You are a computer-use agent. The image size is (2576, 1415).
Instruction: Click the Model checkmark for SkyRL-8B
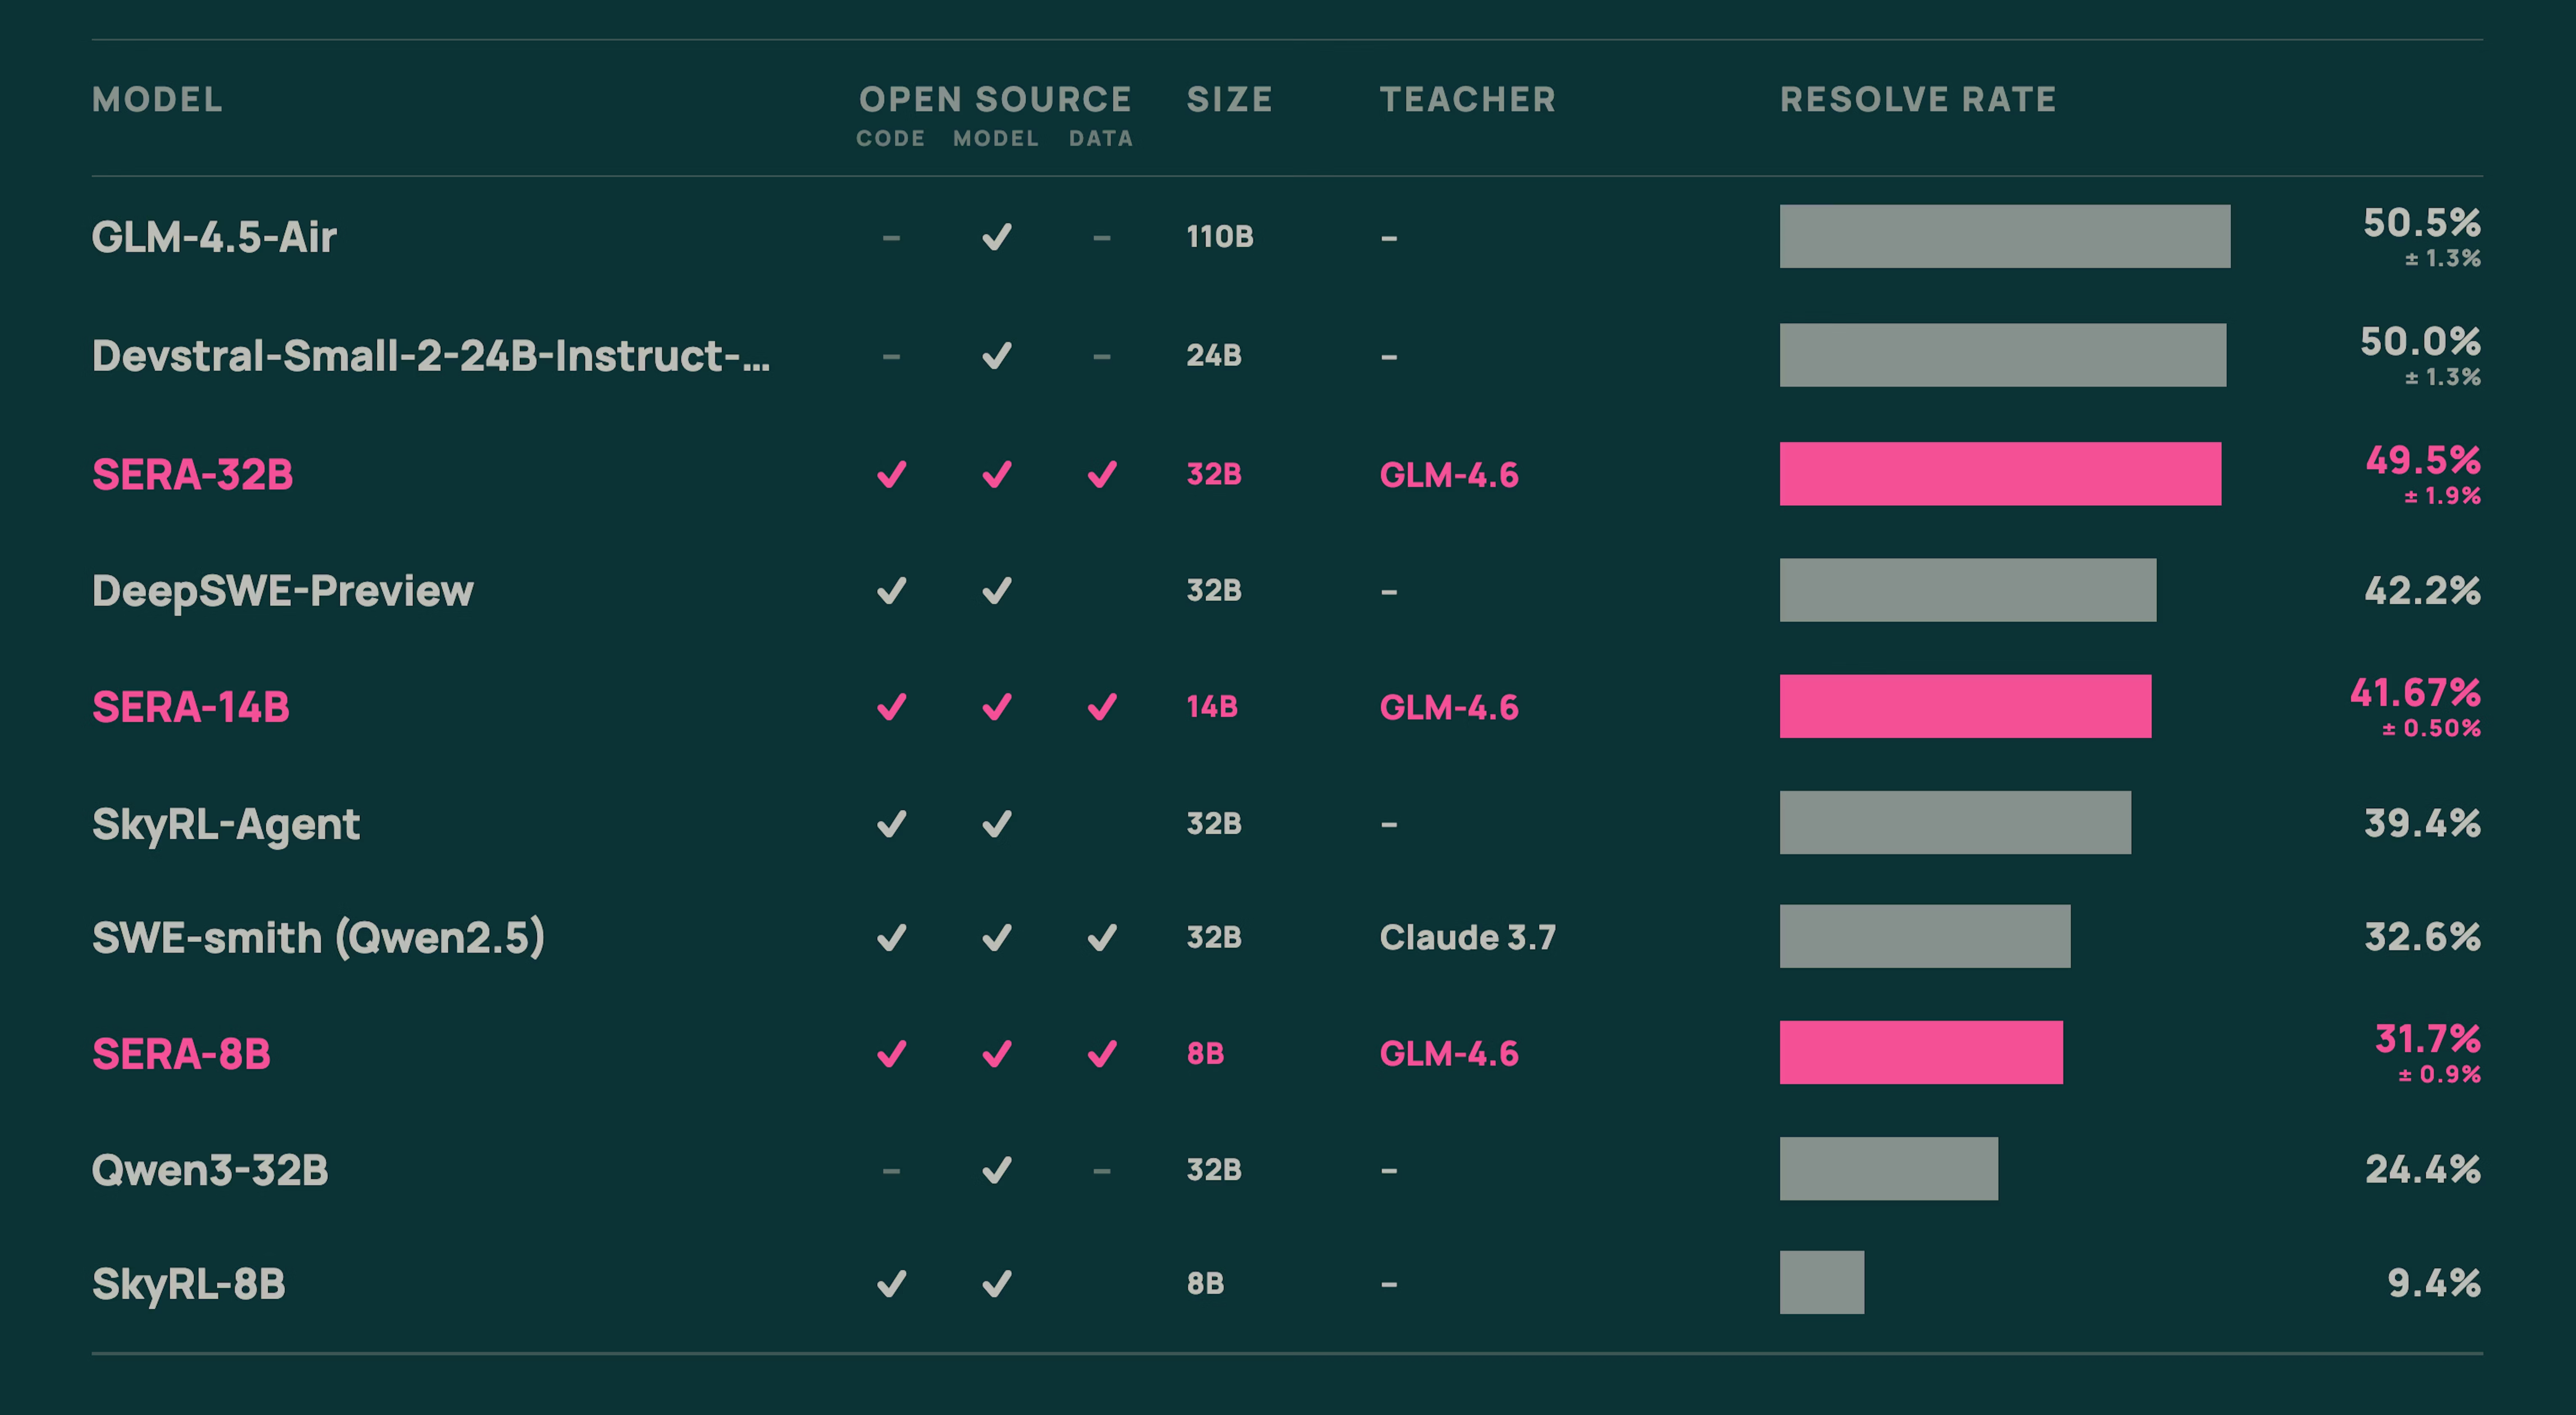click(x=996, y=1284)
